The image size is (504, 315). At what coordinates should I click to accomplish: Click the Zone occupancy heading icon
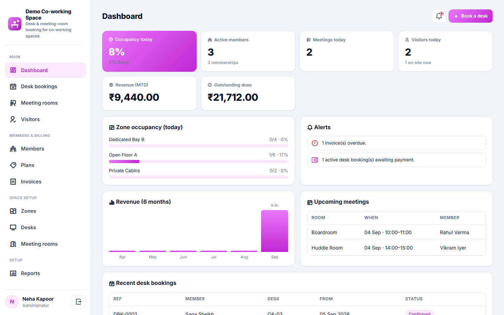tap(112, 128)
